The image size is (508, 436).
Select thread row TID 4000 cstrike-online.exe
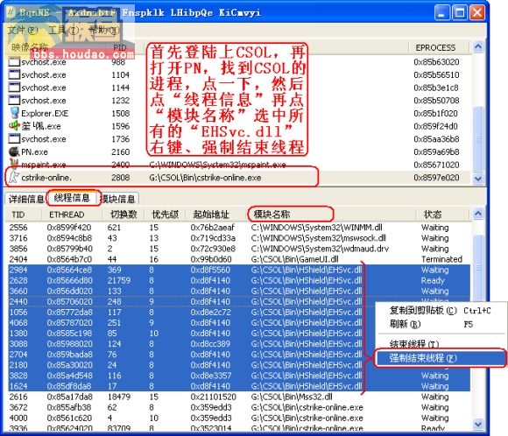point(238,418)
